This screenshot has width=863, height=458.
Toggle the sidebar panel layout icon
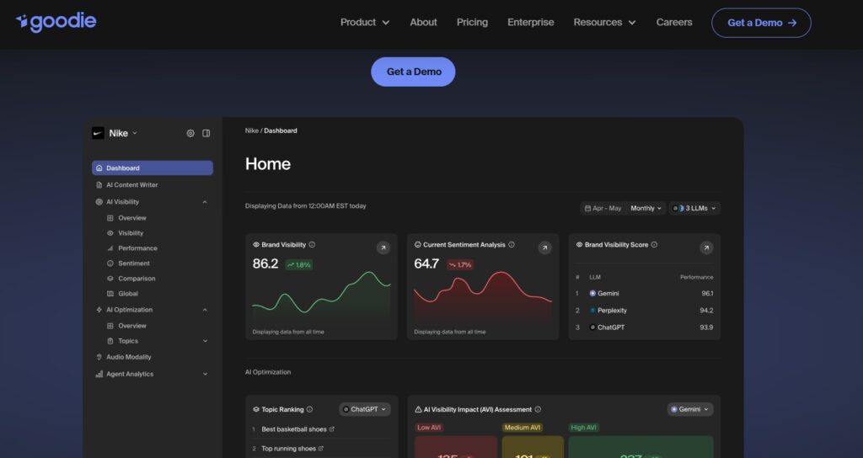[x=206, y=133]
